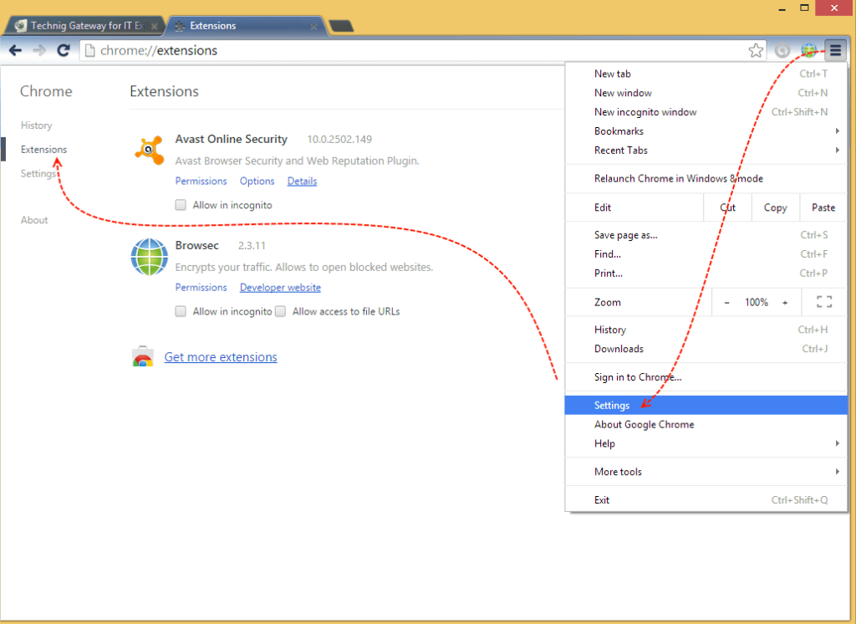Open the Chrome menu (hamburger) icon

click(834, 50)
